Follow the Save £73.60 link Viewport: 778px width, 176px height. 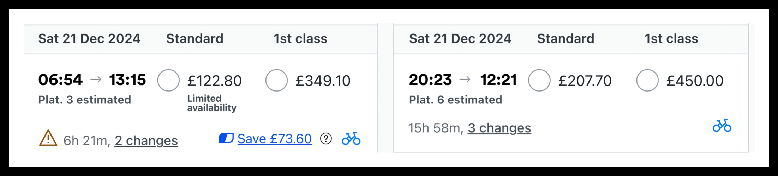(274, 139)
